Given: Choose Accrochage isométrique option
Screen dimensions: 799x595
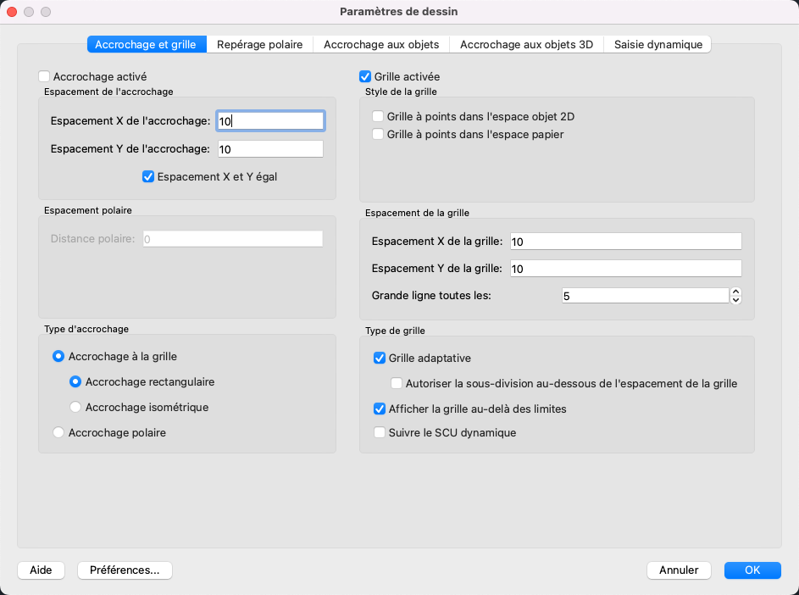Looking at the screenshot, I should (x=75, y=407).
